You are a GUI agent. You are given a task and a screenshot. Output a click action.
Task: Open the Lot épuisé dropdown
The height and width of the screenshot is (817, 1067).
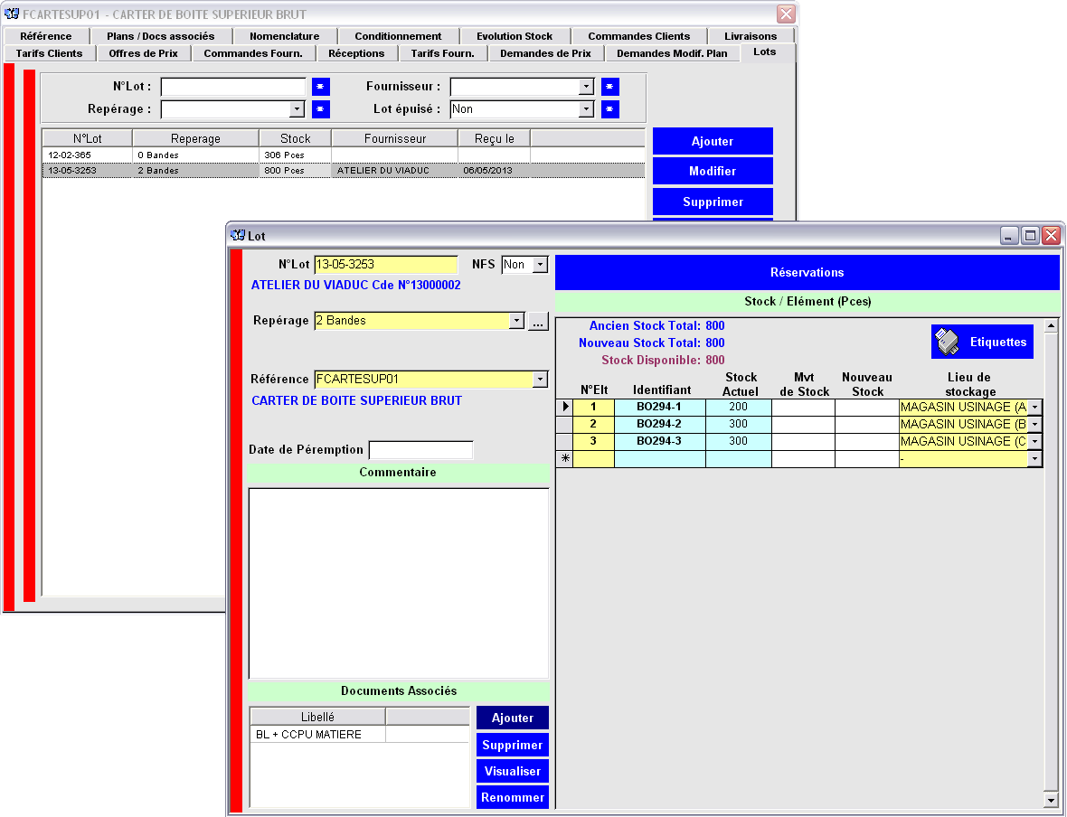click(x=586, y=109)
